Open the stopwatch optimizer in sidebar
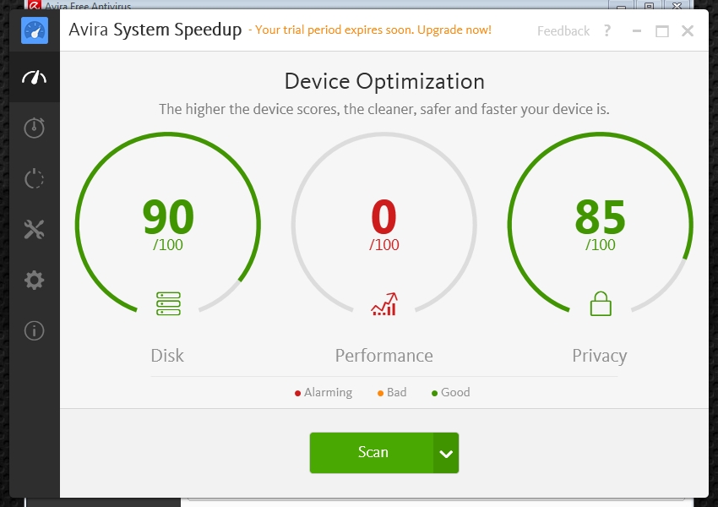718x507 pixels. (35, 128)
